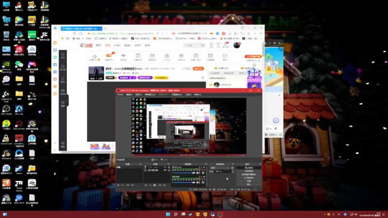Undock the OBS Scene Transitions panel

pos(233,164)
